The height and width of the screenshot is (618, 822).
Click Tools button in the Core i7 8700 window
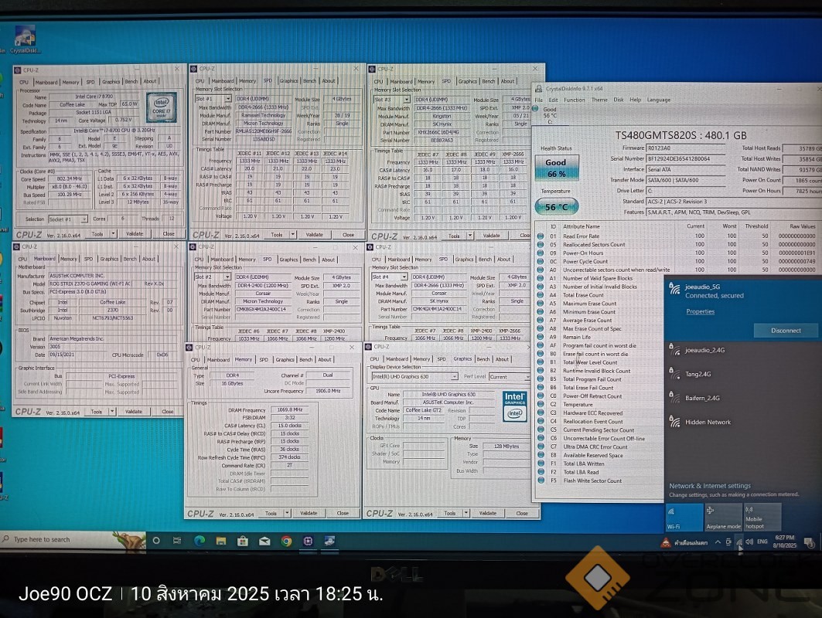coord(97,234)
